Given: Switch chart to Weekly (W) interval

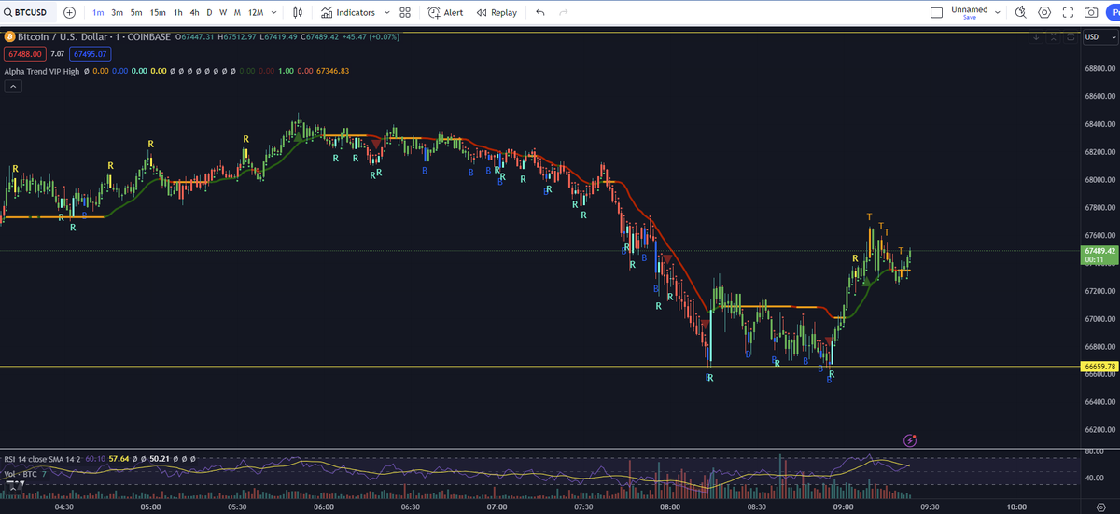Looking at the screenshot, I should (x=223, y=13).
